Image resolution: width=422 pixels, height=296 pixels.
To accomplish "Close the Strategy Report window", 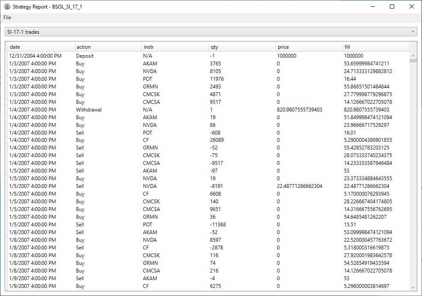I will (x=411, y=7).
